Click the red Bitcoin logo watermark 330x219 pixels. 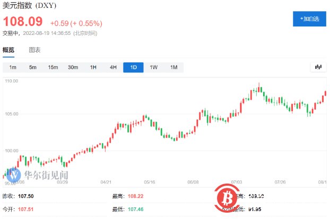click(x=227, y=198)
